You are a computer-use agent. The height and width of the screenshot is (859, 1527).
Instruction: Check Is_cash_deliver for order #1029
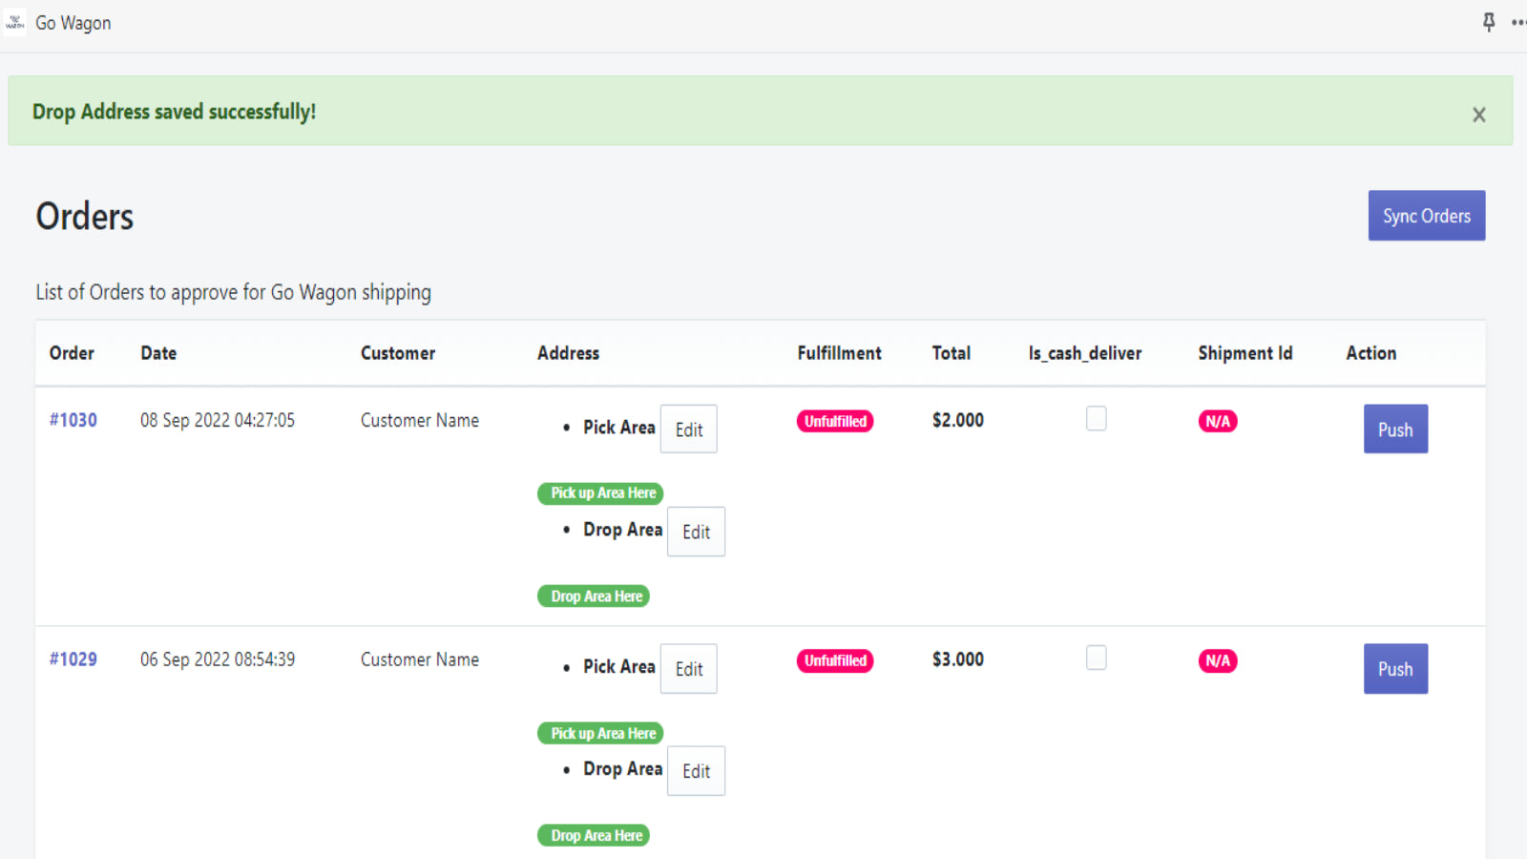tap(1096, 658)
